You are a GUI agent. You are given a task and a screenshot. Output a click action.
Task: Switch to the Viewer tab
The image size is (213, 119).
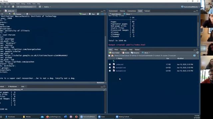click(x=137, y=50)
